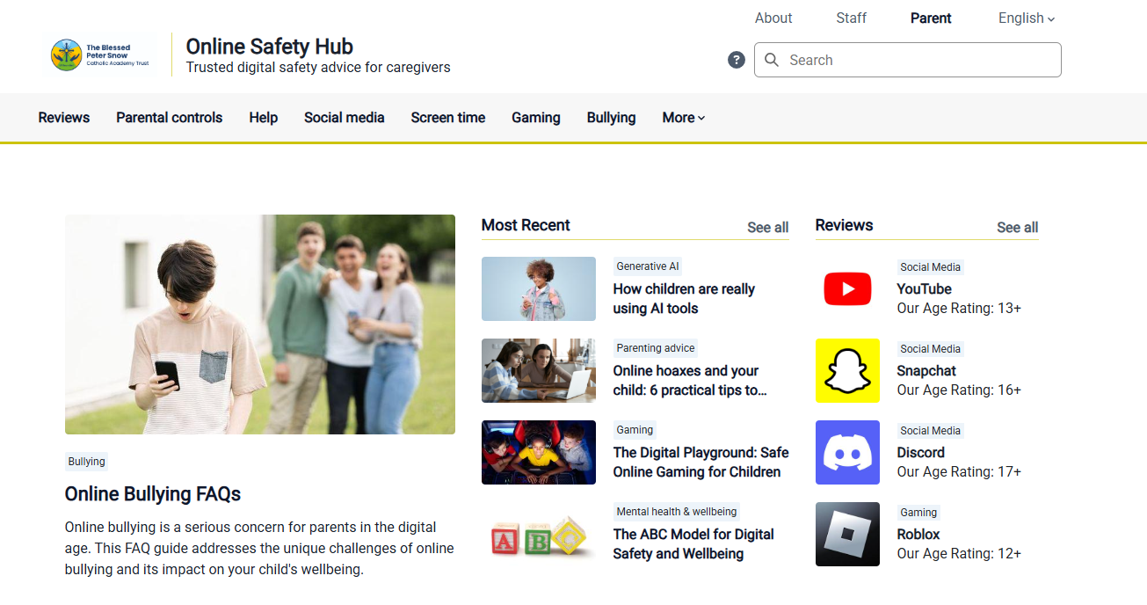This screenshot has width=1147, height=605.
Task: Open the Snapchat ghost icon
Action: (847, 371)
